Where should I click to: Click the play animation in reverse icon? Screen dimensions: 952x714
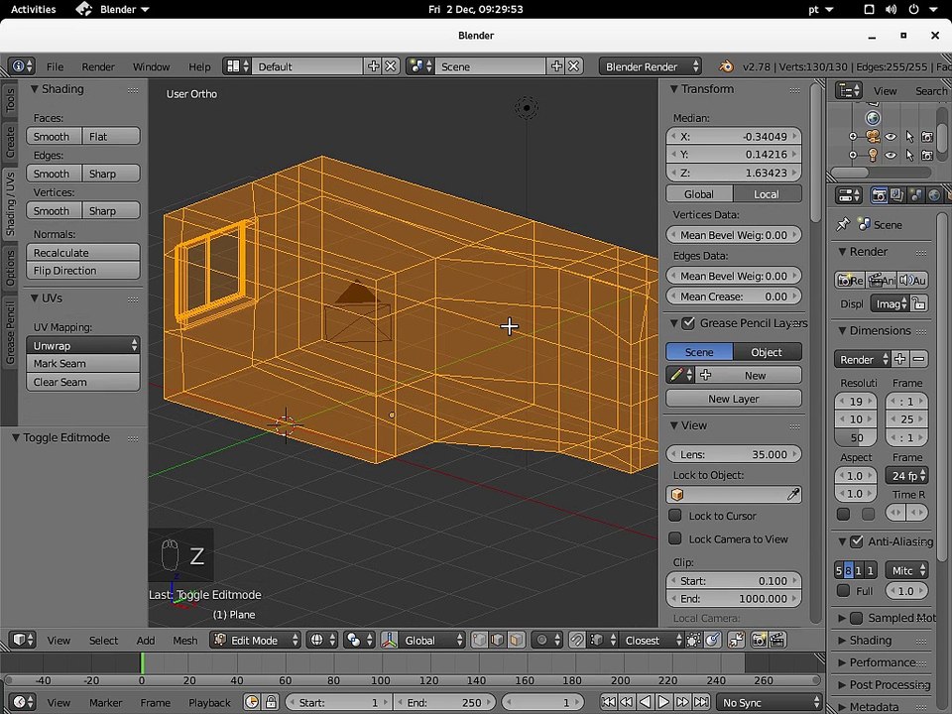645,702
